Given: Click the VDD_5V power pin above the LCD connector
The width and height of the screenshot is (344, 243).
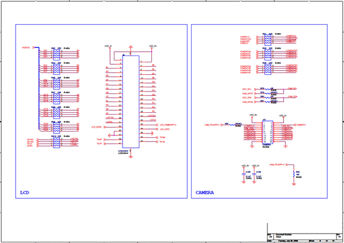Looking at the screenshot, I should 153,47.
